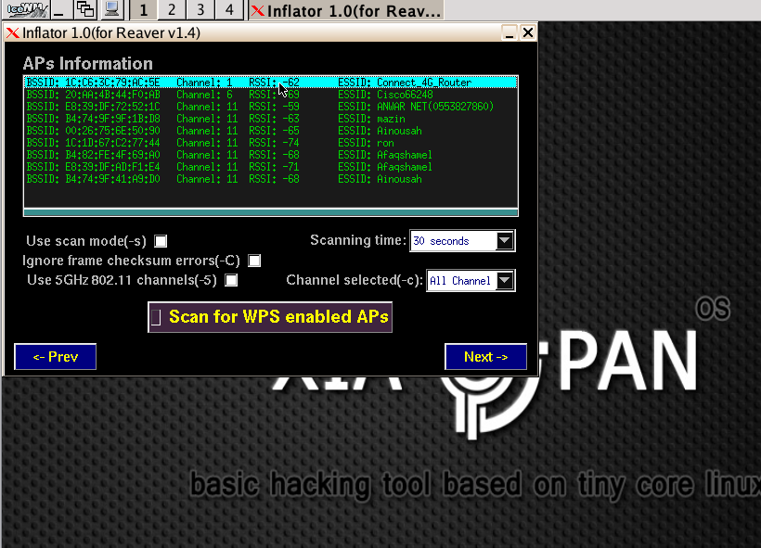Select the Connect_46_Router access point
This screenshot has height=548, width=761.
coord(269,82)
